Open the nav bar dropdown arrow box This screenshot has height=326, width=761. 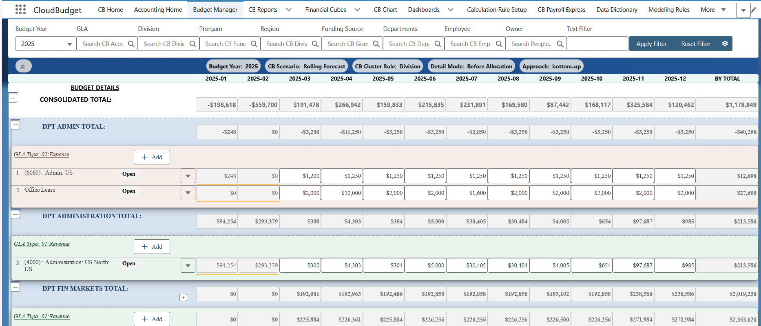click(x=743, y=10)
